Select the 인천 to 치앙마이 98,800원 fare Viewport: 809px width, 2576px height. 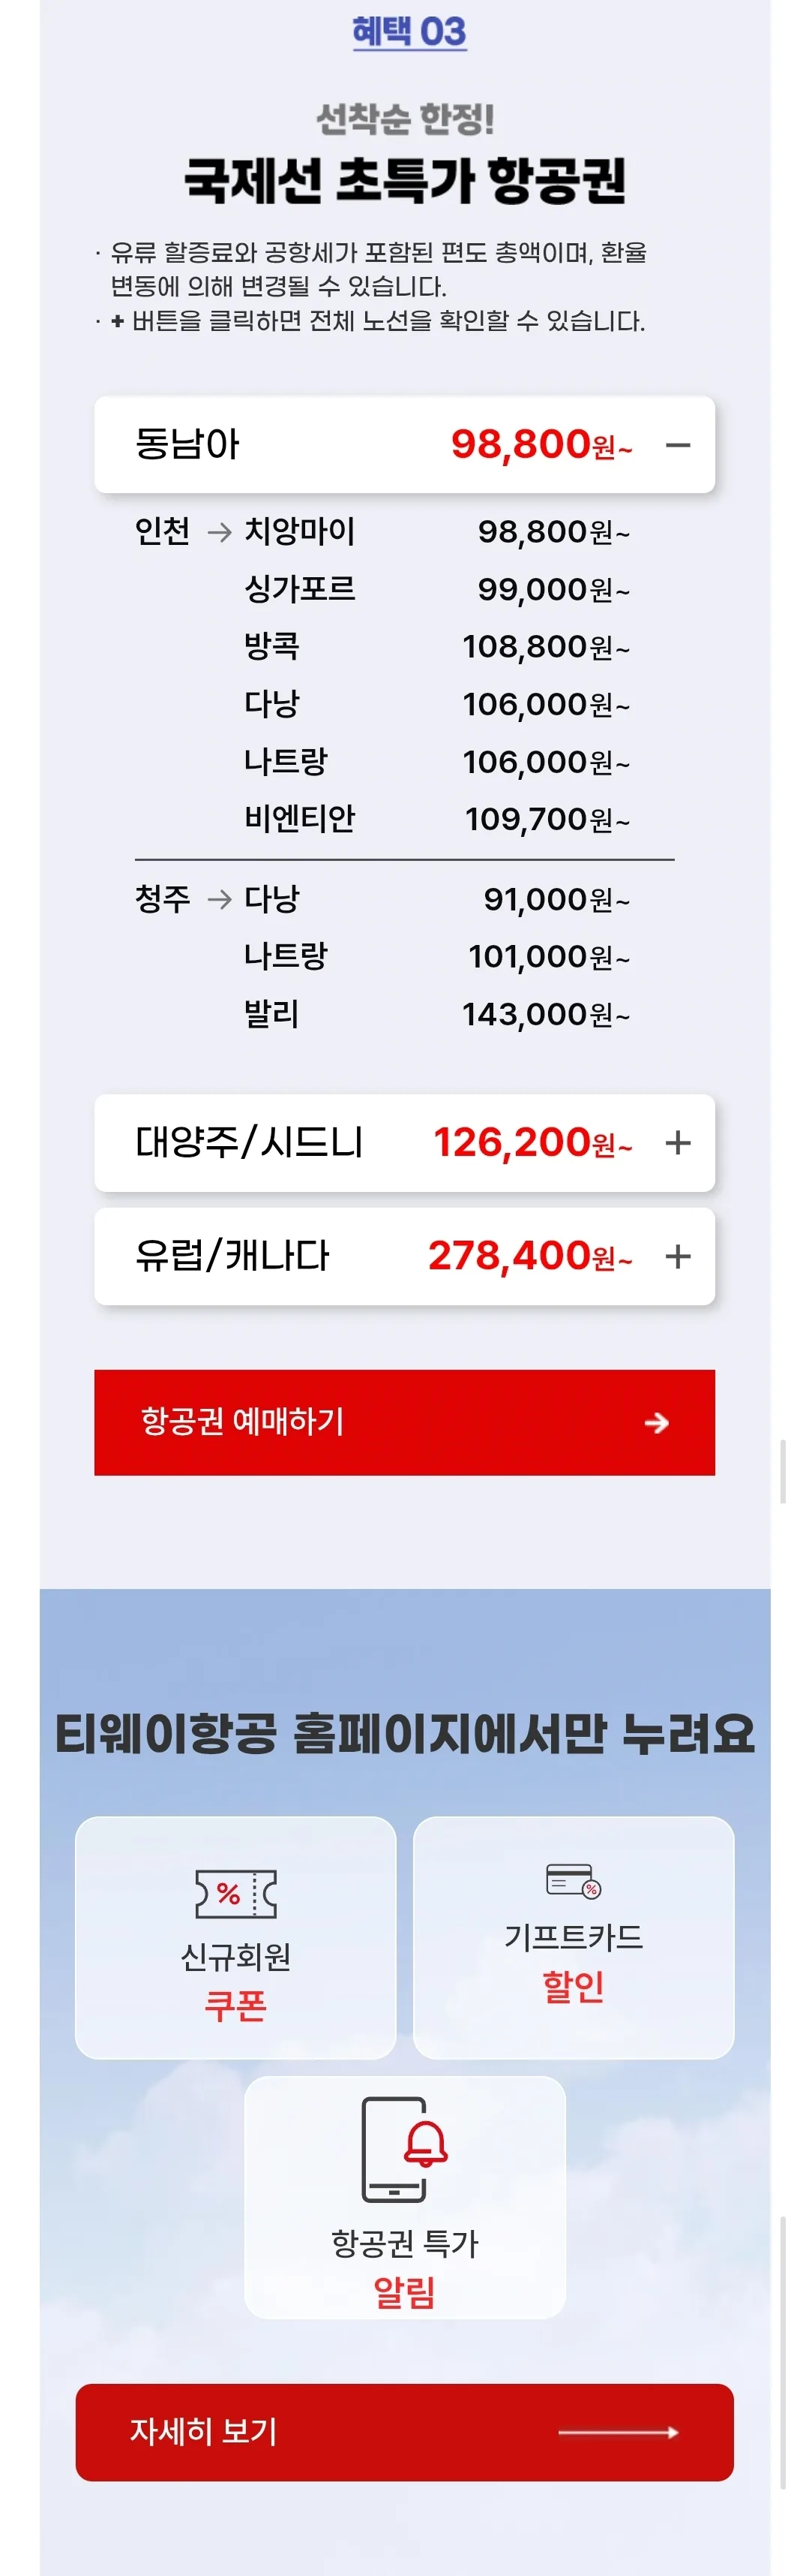click(382, 532)
